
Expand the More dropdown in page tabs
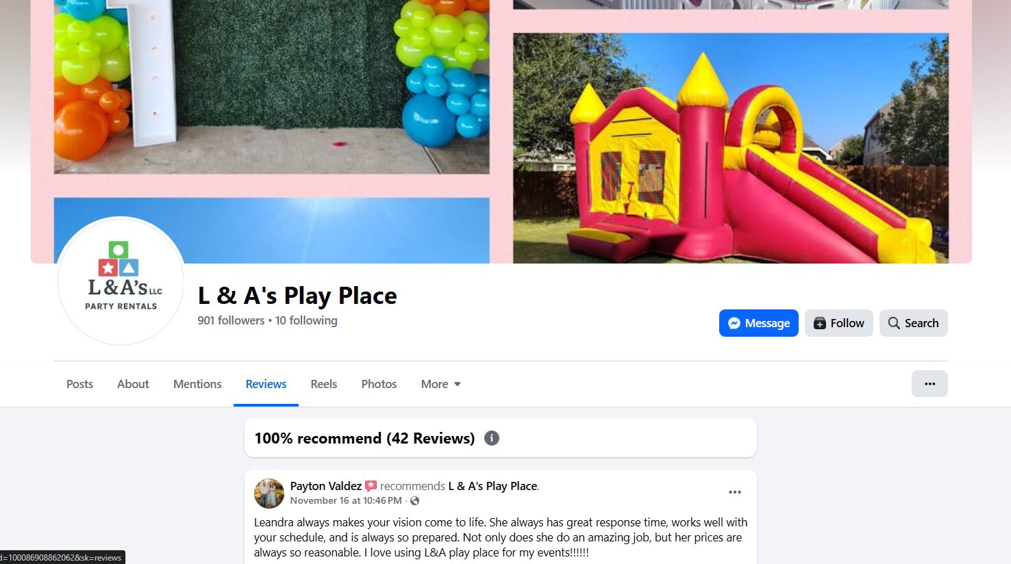[441, 384]
